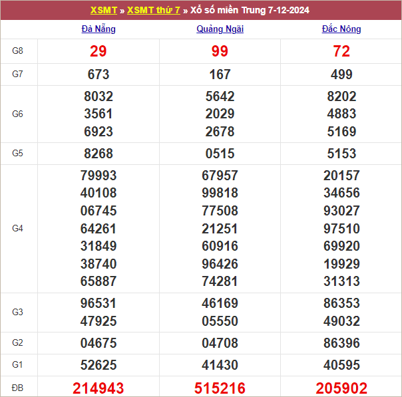402x397 pixels.
Task: Open the Quảng Ngãi province link
Action: point(220,29)
